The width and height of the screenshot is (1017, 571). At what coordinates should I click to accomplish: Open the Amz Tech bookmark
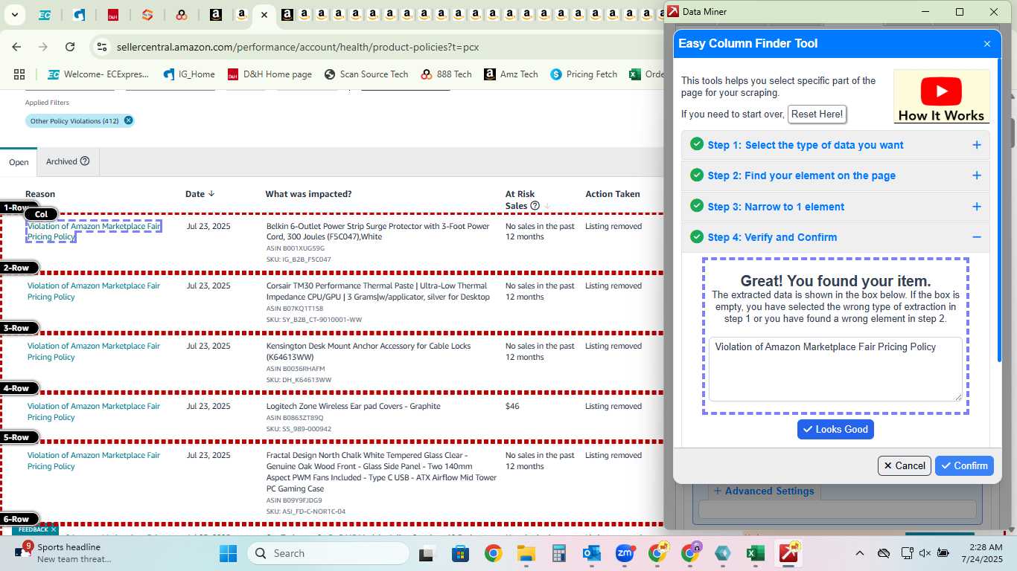click(x=511, y=74)
